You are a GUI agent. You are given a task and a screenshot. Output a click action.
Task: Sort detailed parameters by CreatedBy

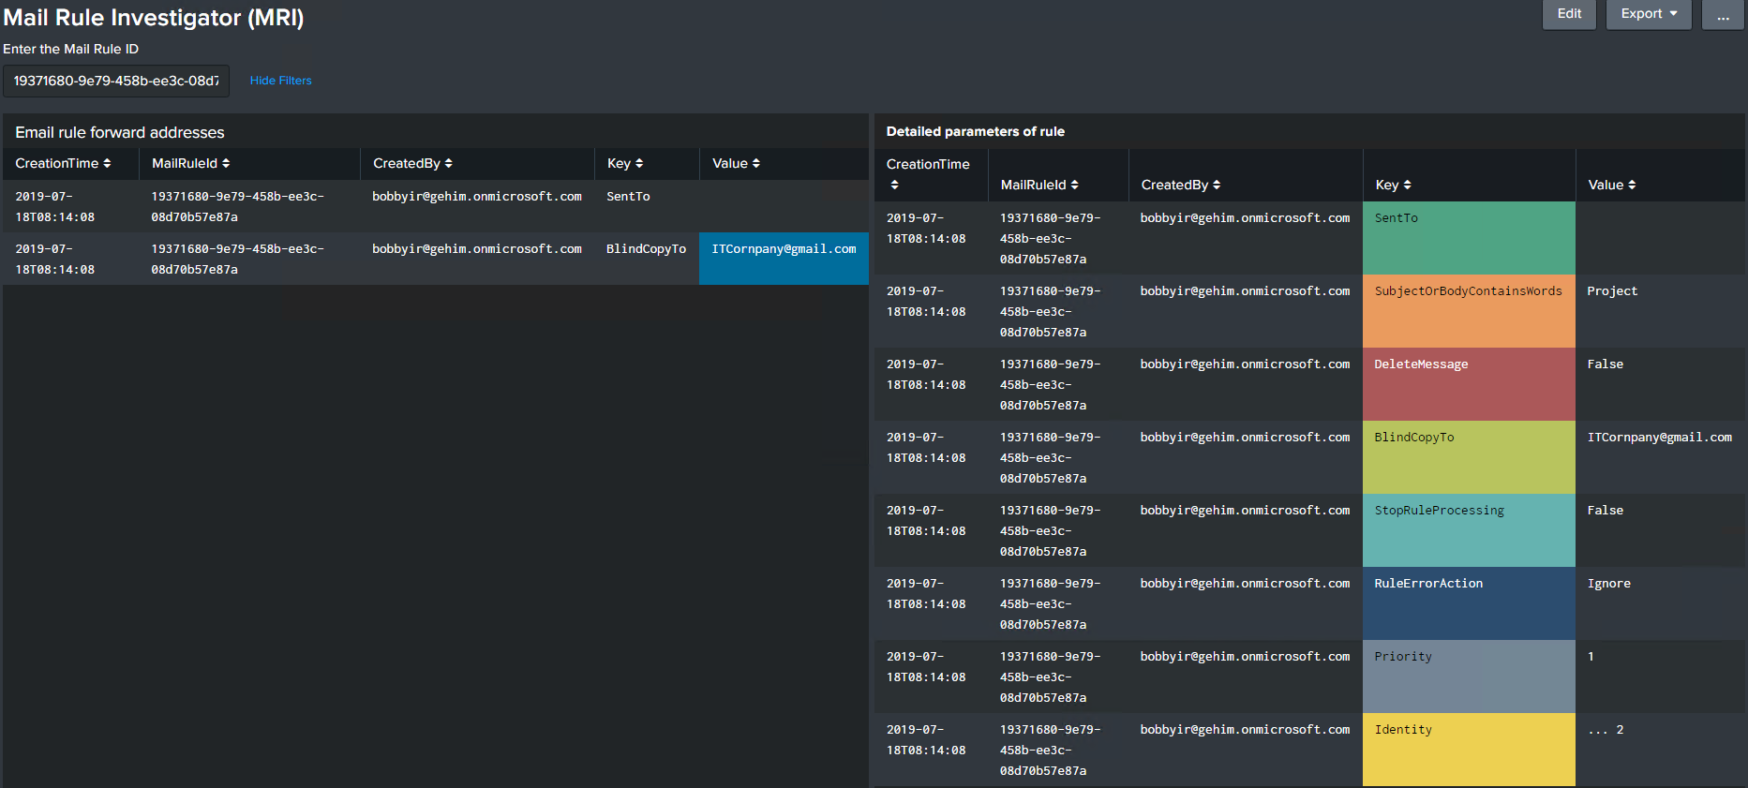1181,185
